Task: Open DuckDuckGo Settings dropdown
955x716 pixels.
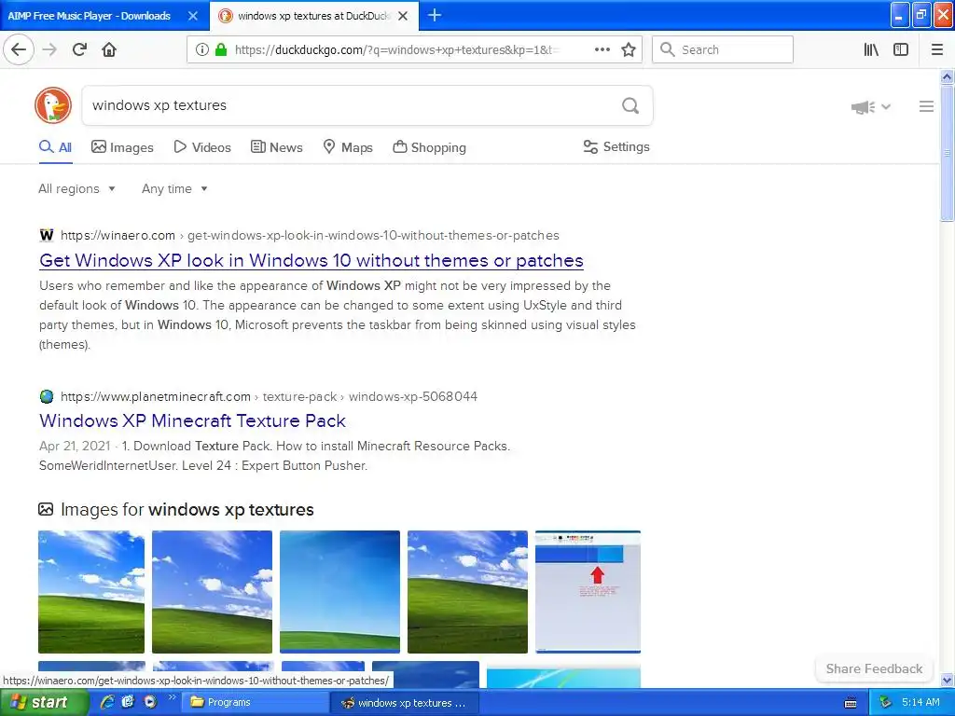Action: point(616,146)
